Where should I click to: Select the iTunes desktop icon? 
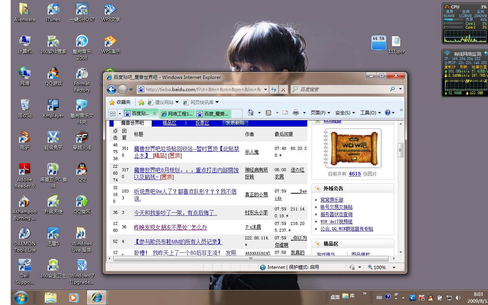point(53,13)
